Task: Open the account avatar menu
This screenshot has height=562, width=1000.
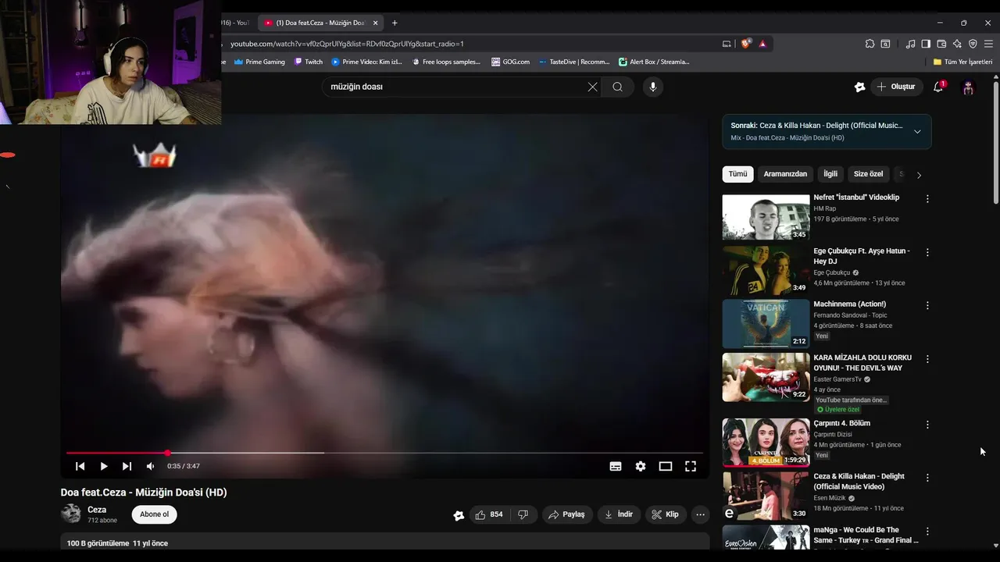Action: (968, 87)
